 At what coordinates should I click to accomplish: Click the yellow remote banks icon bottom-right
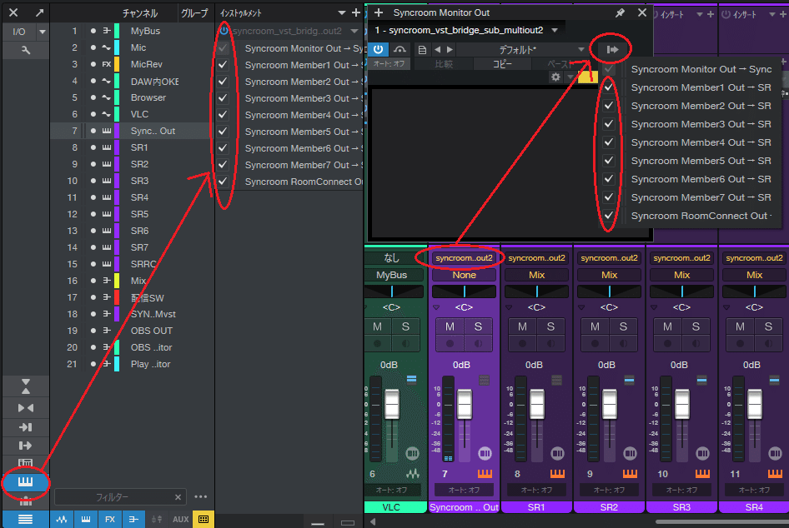(x=203, y=519)
